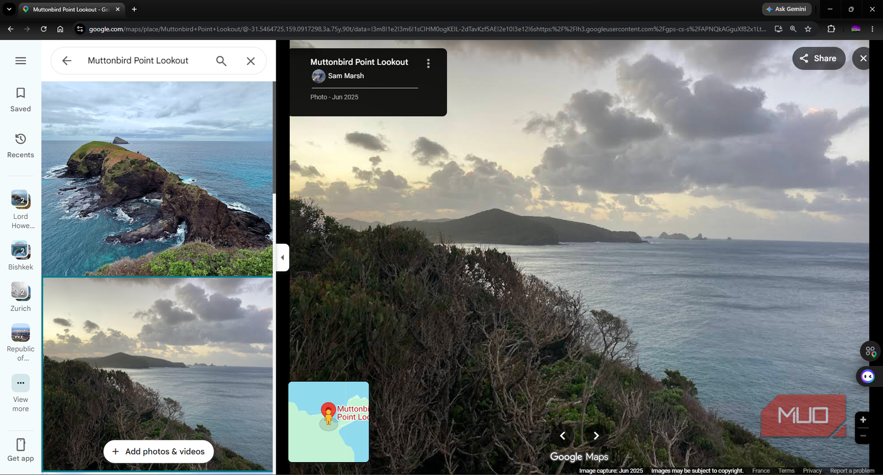Open the tab search dropdown arrow

(x=9, y=9)
